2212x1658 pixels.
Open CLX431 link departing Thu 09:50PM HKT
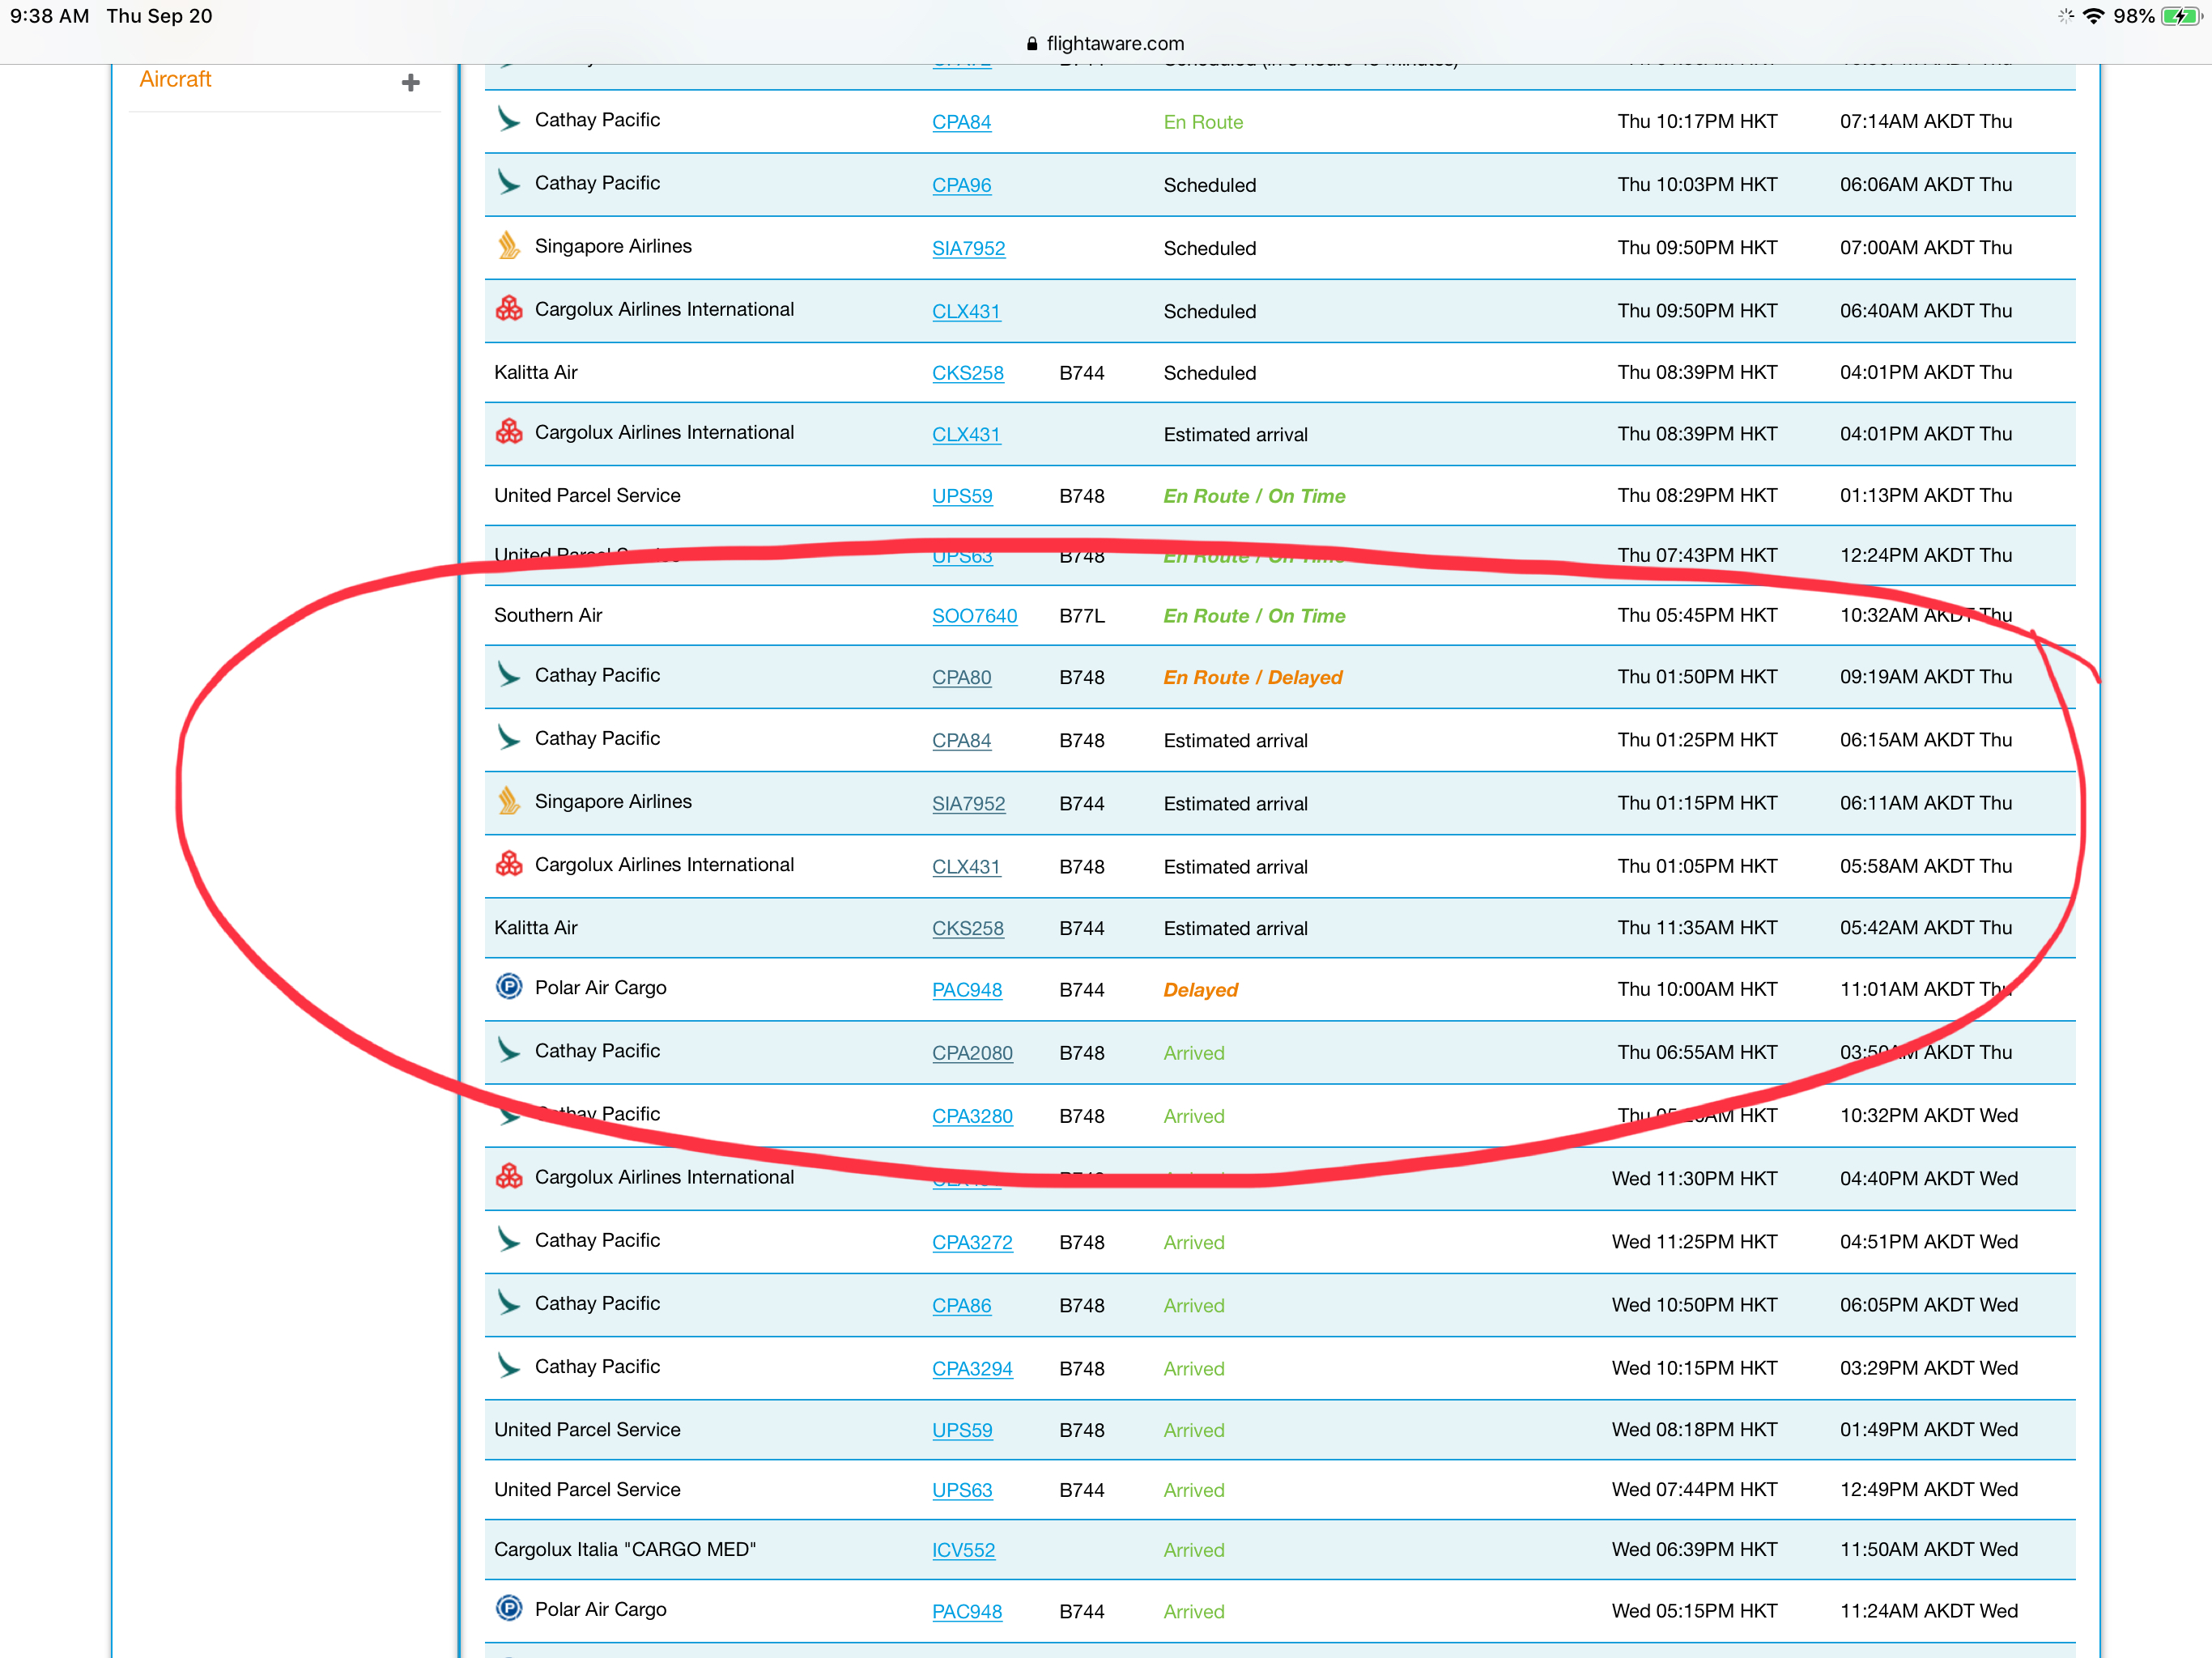point(966,311)
